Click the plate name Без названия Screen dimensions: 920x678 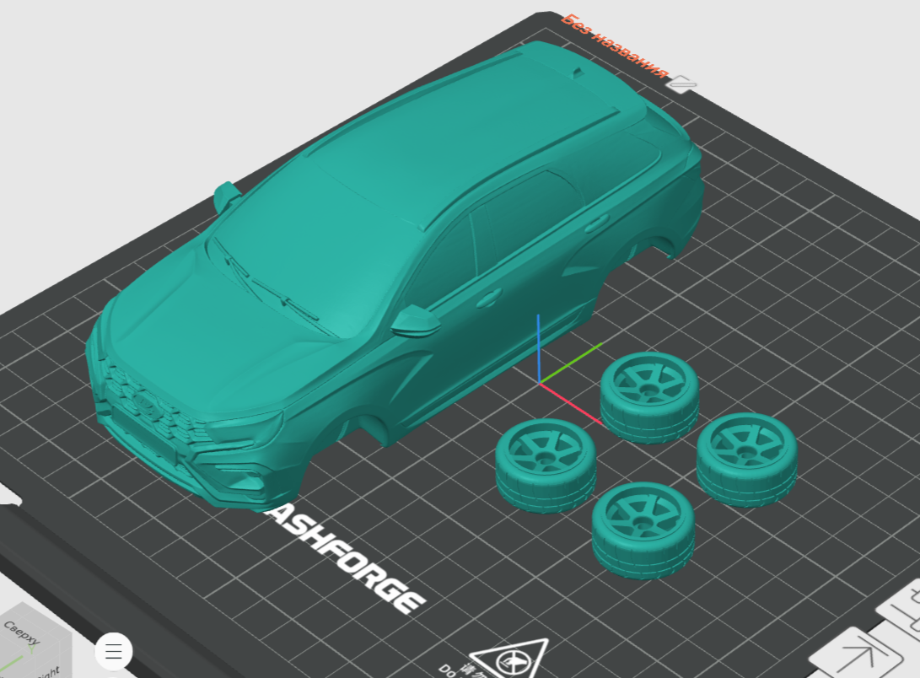click(x=614, y=46)
